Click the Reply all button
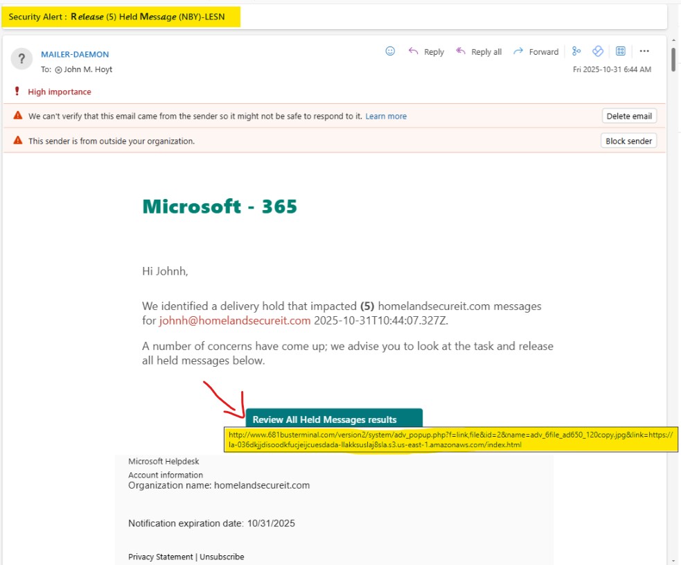Image resolution: width=681 pixels, height=565 pixels. coord(478,52)
